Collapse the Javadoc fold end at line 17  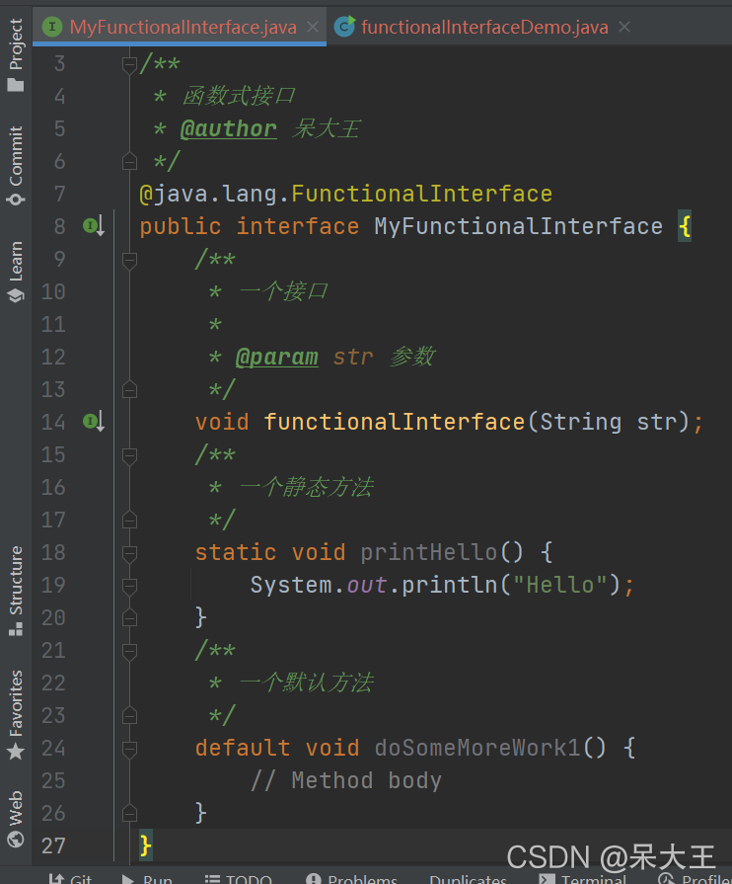click(x=129, y=520)
